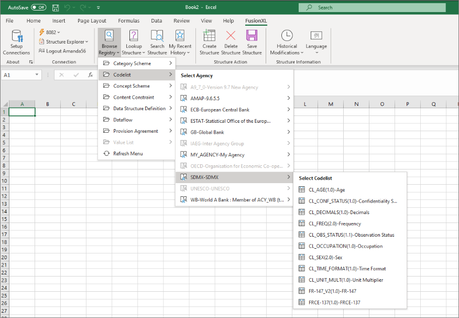459x318 pixels.
Task: Click Refresh Menu option
Action: [x=128, y=154]
